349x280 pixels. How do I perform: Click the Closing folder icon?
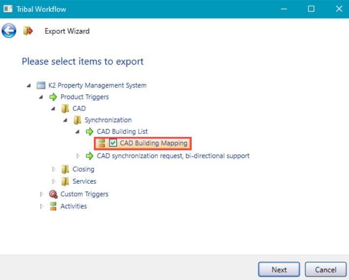click(65, 169)
